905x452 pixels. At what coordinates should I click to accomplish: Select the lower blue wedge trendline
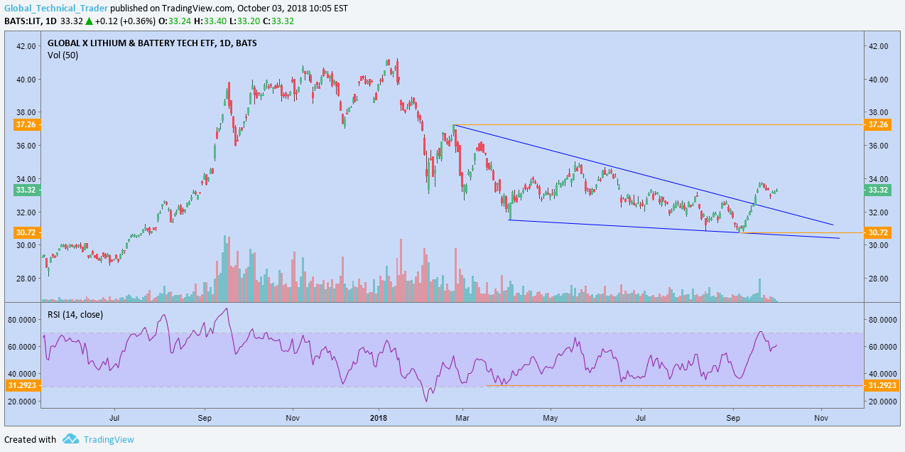pyautogui.click(x=675, y=229)
